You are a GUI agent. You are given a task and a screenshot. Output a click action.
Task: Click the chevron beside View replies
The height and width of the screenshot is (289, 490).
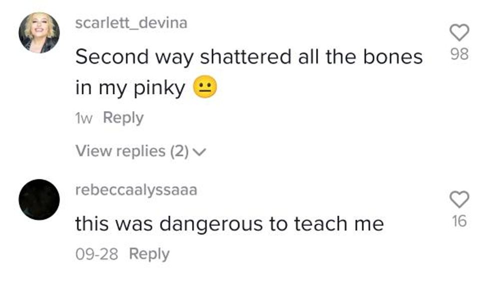(x=199, y=151)
